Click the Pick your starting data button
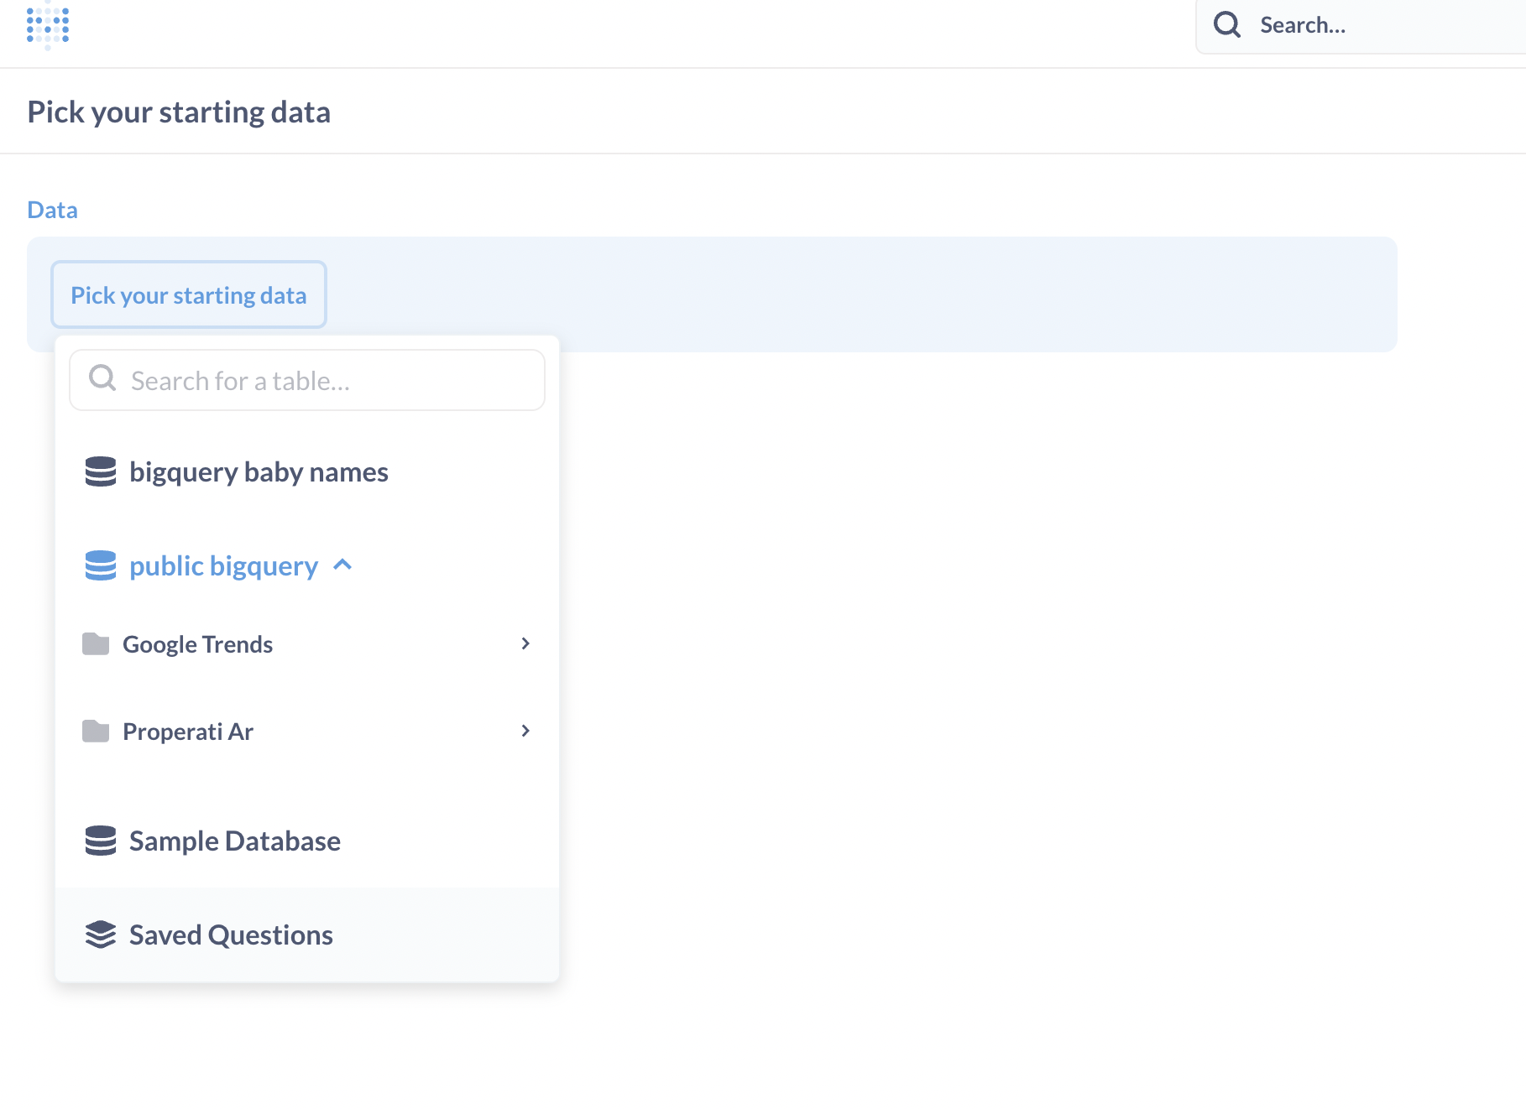 188,294
